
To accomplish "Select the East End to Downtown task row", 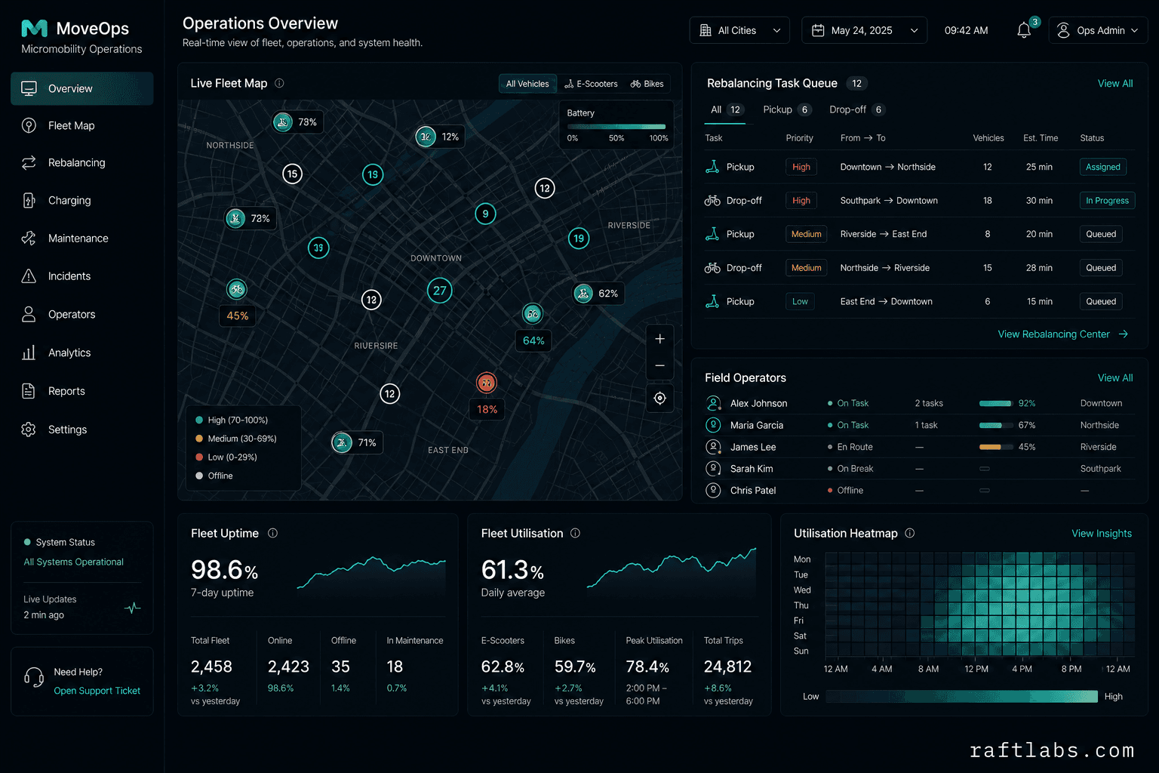I will click(919, 301).
